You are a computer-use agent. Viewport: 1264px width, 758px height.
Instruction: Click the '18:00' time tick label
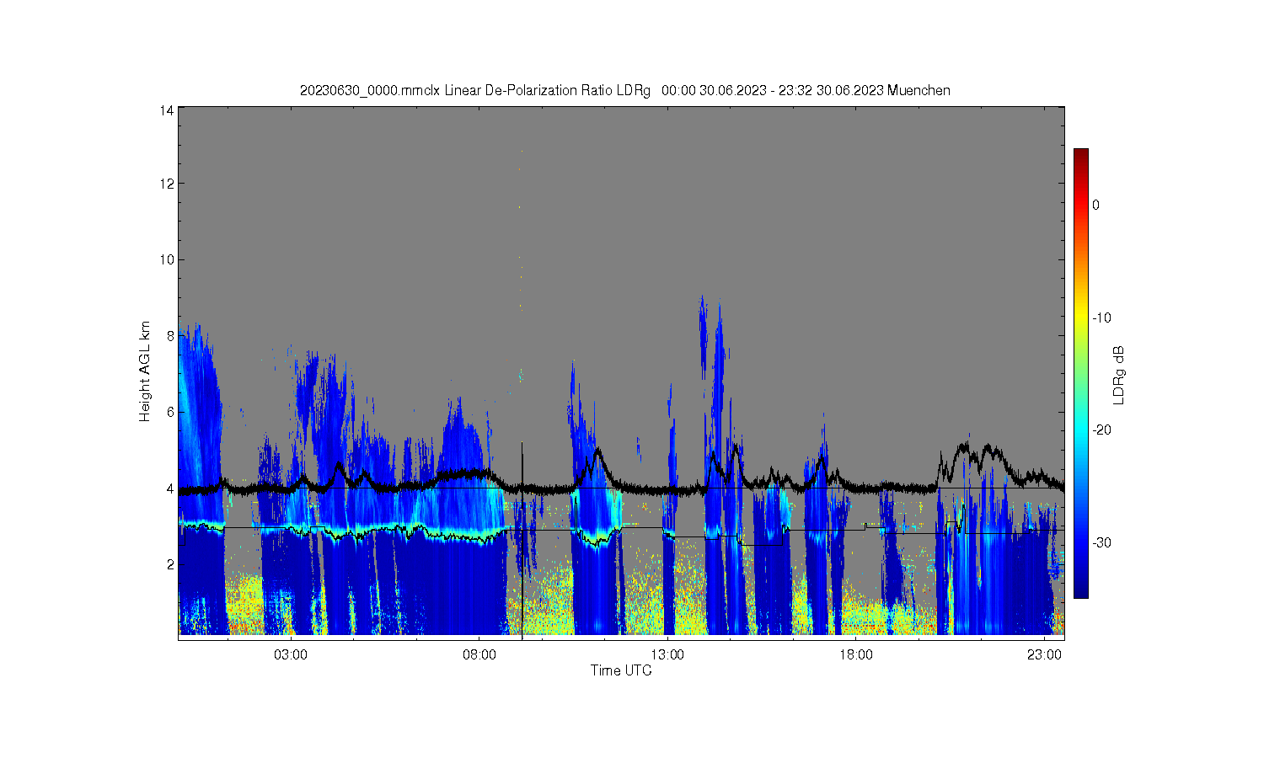click(x=856, y=654)
